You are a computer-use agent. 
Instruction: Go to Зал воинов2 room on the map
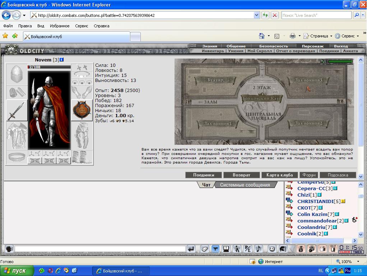(308, 123)
